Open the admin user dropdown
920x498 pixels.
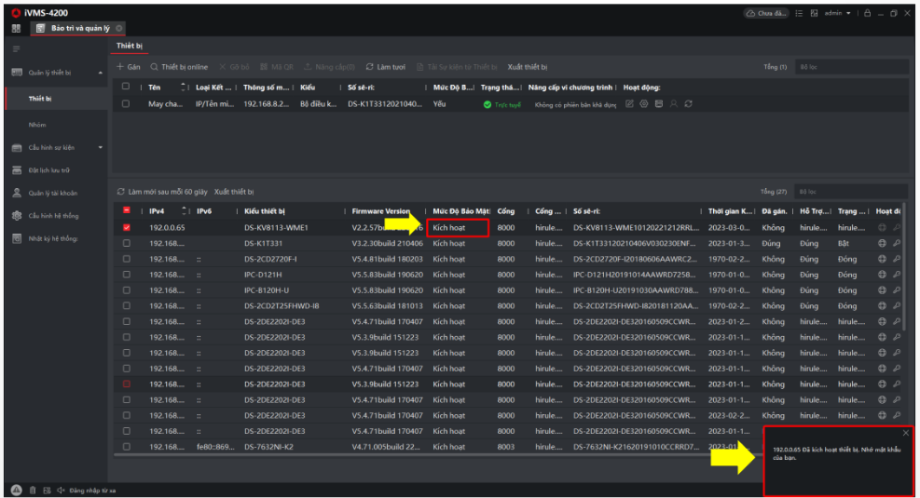coord(837,13)
